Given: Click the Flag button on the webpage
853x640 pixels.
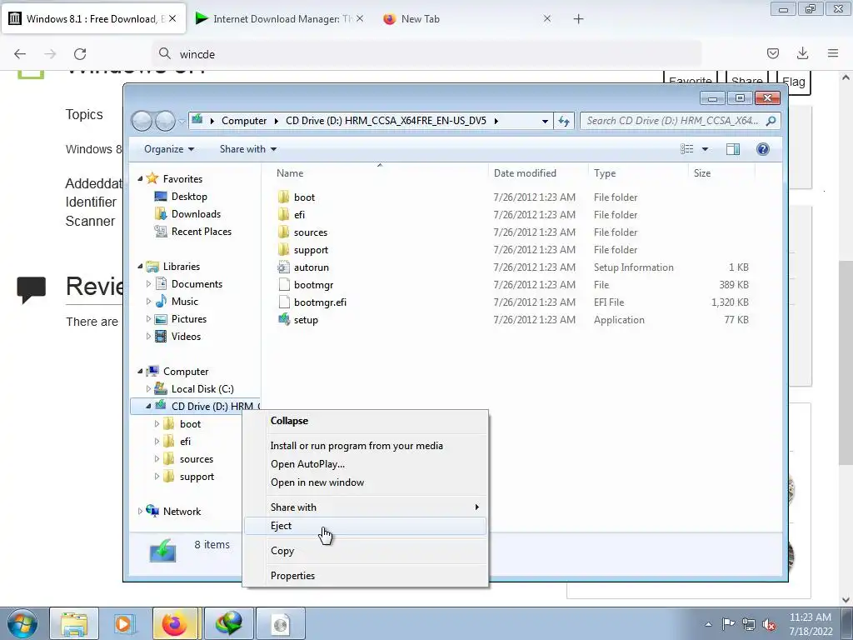Looking at the screenshot, I should pyautogui.click(x=793, y=82).
